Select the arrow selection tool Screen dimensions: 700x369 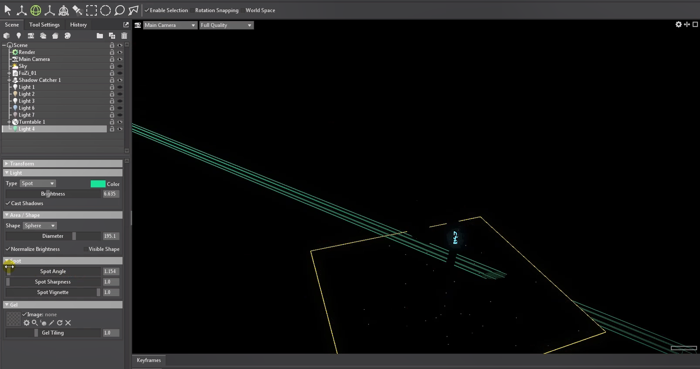[8, 10]
